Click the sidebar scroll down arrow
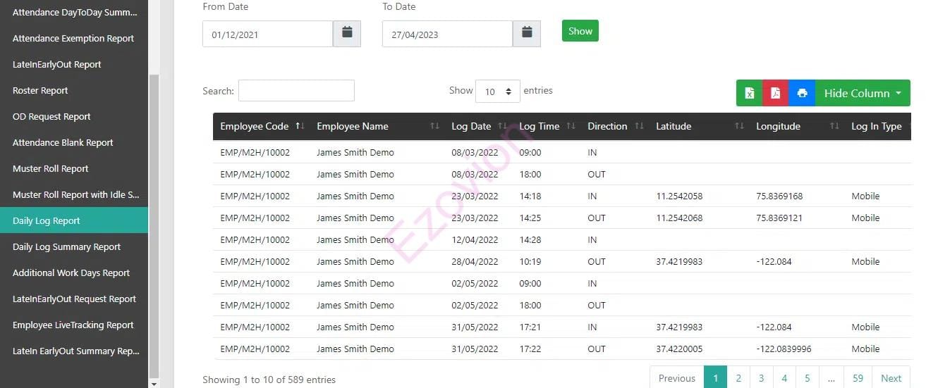This screenshot has height=388, width=926. tap(154, 384)
